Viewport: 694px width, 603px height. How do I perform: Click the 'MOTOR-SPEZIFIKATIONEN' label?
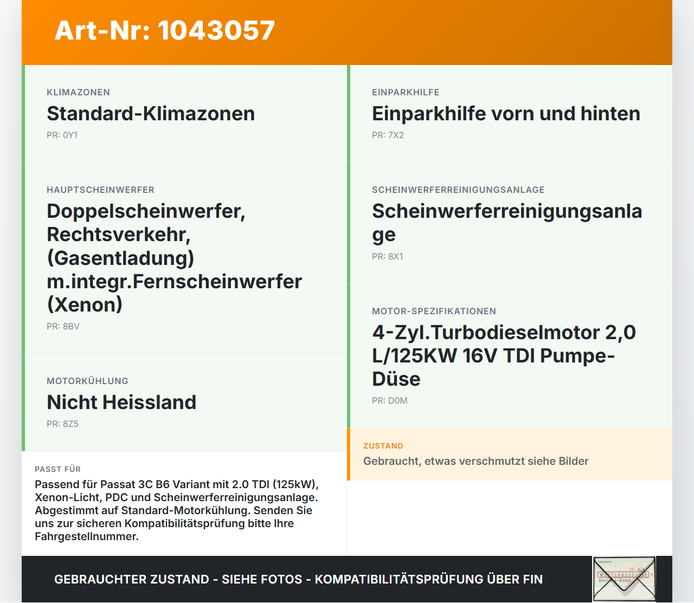click(434, 312)
